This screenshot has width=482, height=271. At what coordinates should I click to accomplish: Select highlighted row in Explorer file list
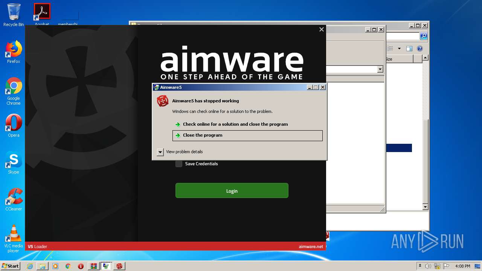click(398, 148)
